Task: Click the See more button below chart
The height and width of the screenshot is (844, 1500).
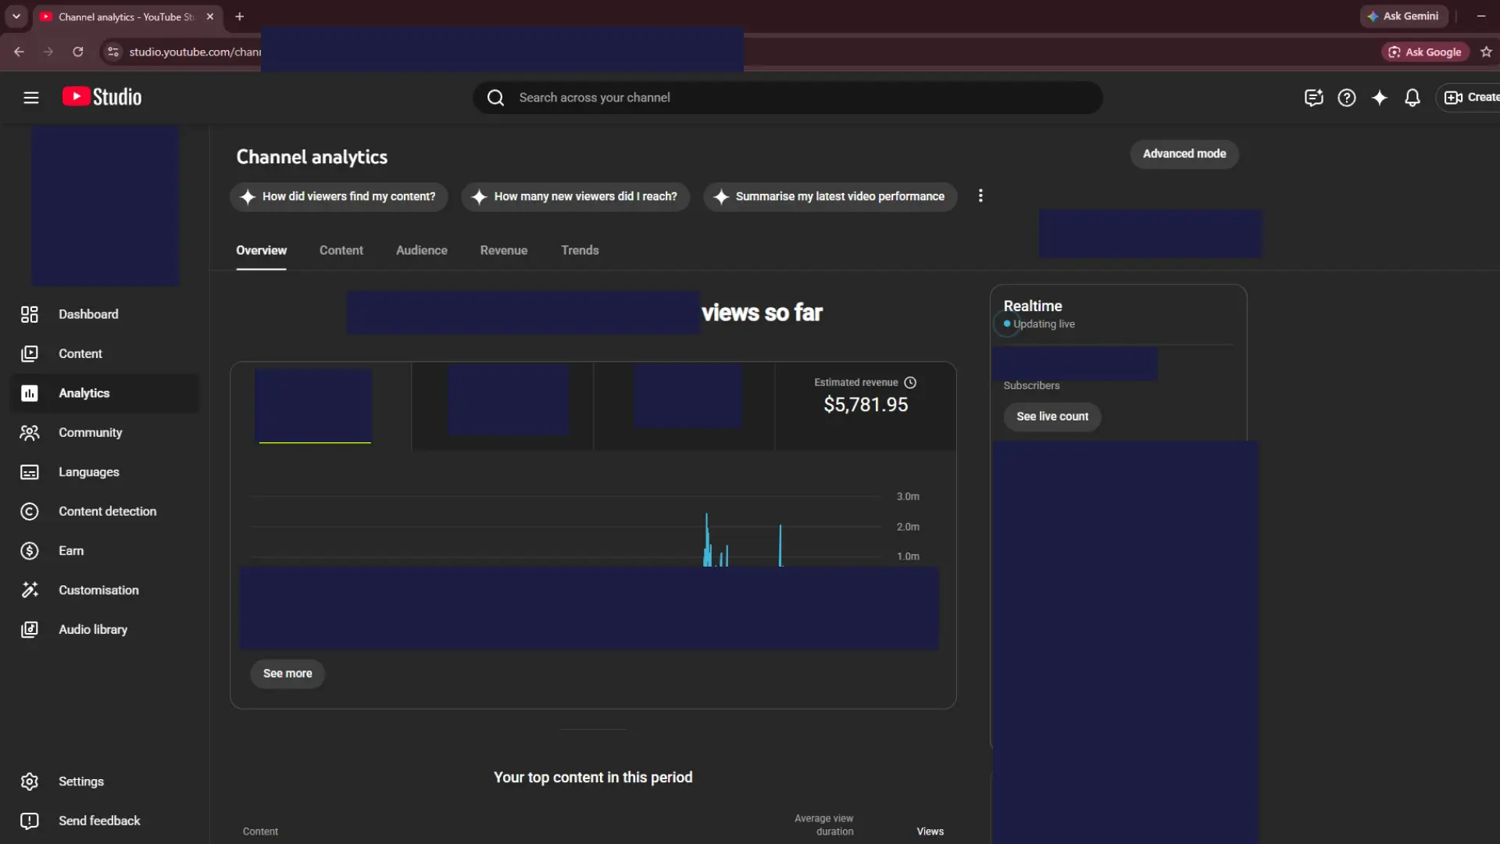Action: 287,674
